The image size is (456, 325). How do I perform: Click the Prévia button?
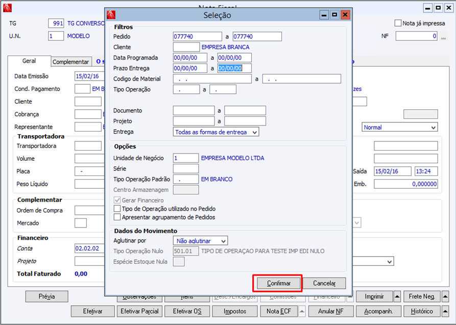(47, 296)
